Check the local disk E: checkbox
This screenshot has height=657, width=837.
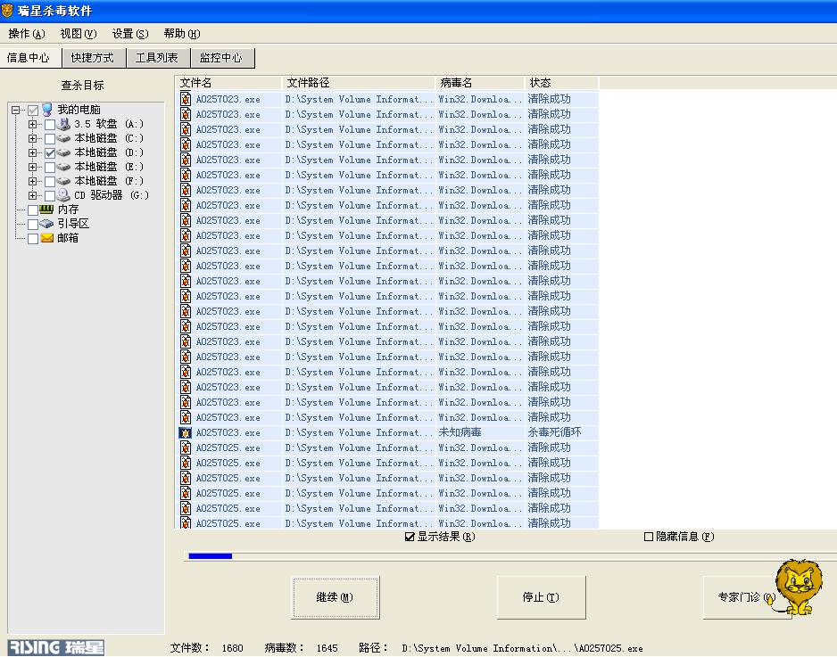click(x=50, y=168)
